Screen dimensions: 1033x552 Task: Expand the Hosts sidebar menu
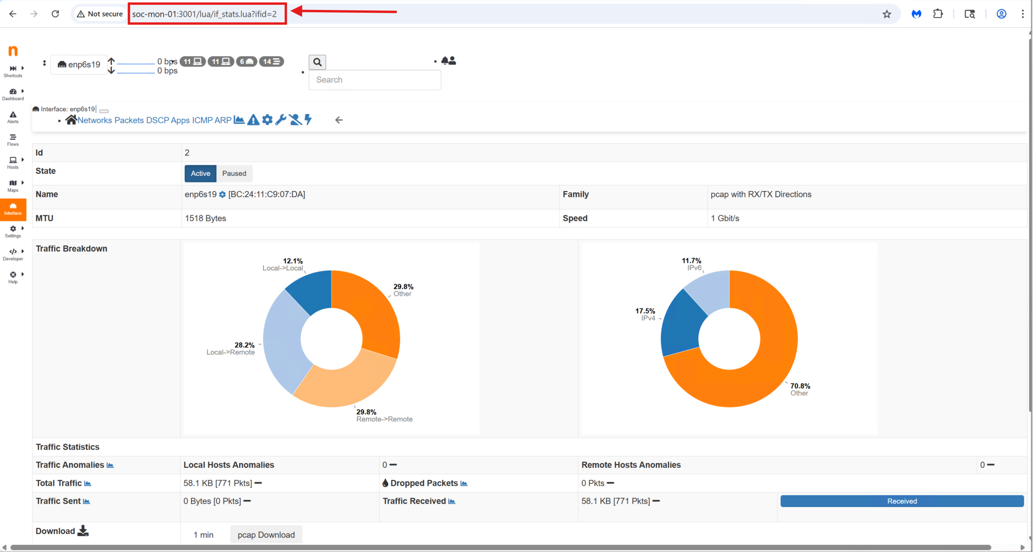[13, 162]
